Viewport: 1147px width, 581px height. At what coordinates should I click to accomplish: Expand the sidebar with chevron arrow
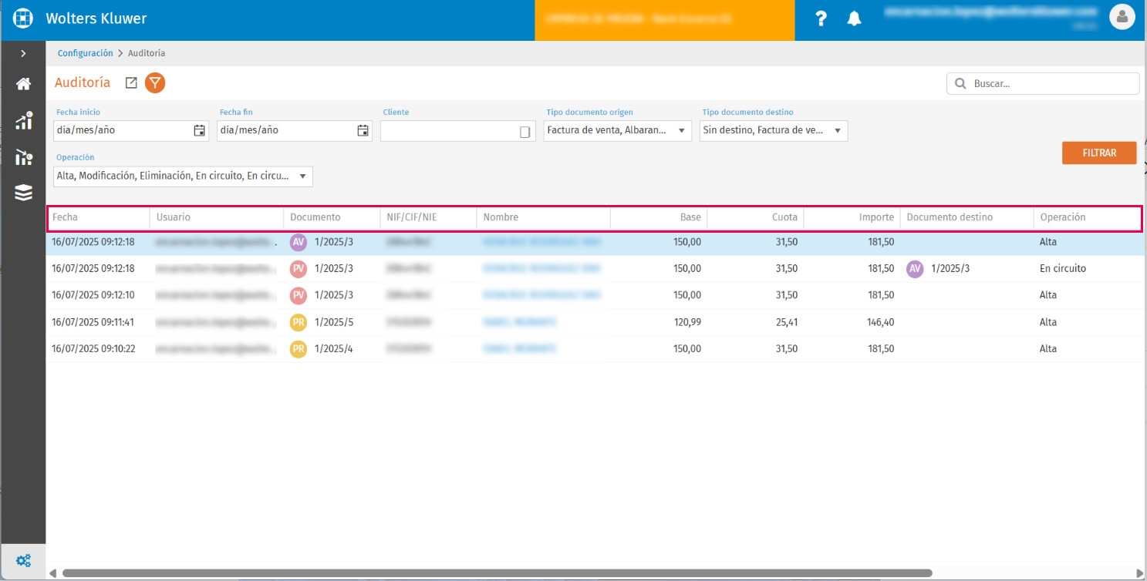(x=23, y=53)
